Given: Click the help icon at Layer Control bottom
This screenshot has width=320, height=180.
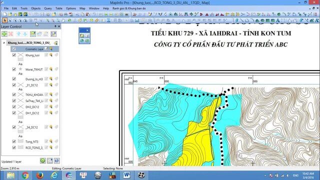Looking at the screenshot, I should coord(56,161).
